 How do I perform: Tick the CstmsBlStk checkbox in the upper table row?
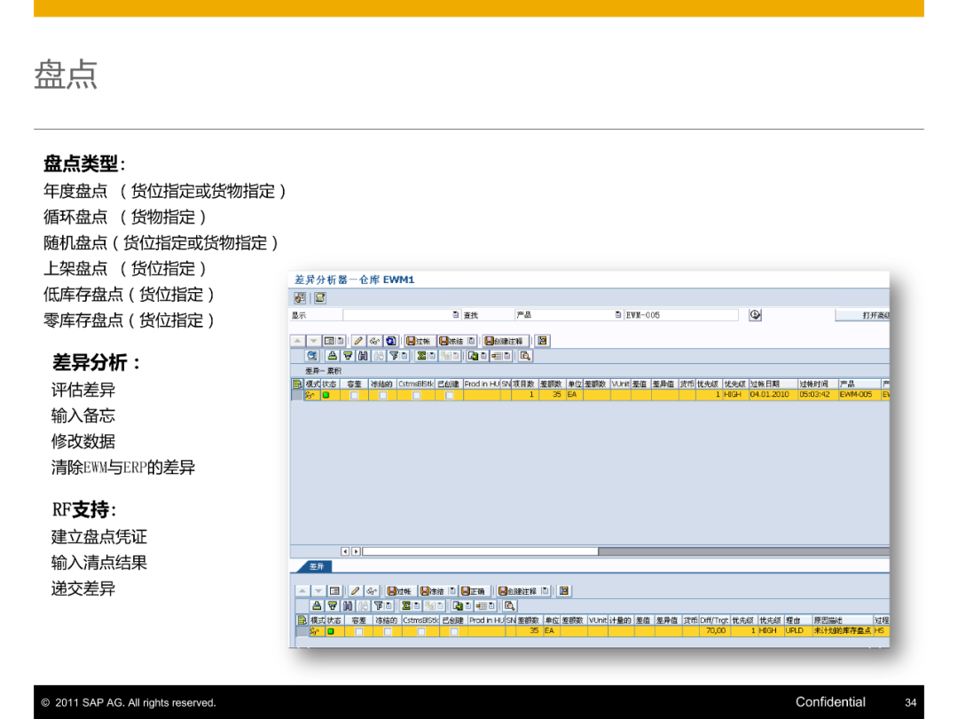tap(417, 396)
